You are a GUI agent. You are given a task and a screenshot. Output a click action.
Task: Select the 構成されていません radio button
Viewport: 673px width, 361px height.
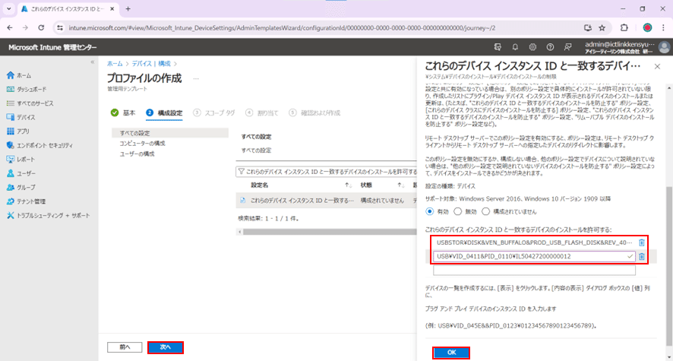[485, 211]
